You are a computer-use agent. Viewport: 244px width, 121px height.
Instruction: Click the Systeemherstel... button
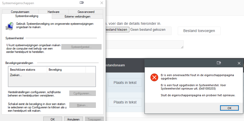coord(81,47)
